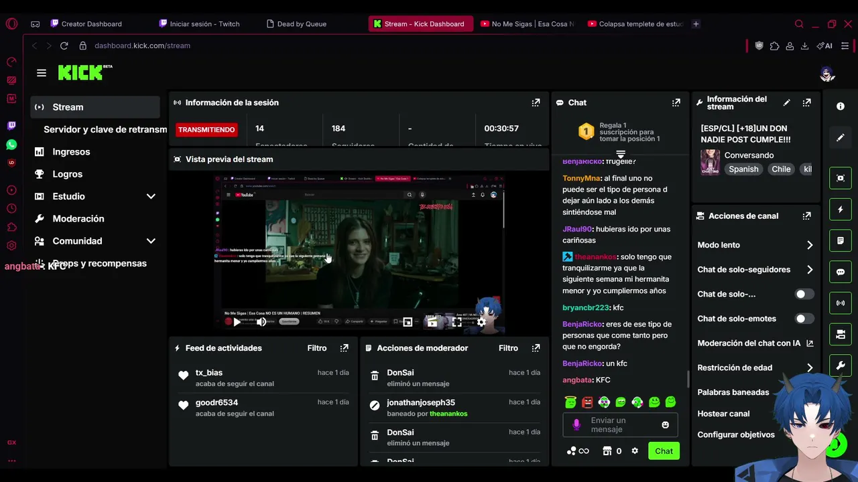This screenshot has width=858, height=482.
Task: Reload the page in browser
Action: 64,46
